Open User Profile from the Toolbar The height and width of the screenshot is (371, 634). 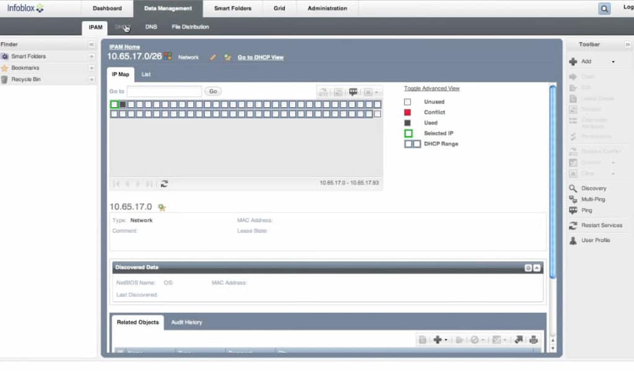[589, 240]
